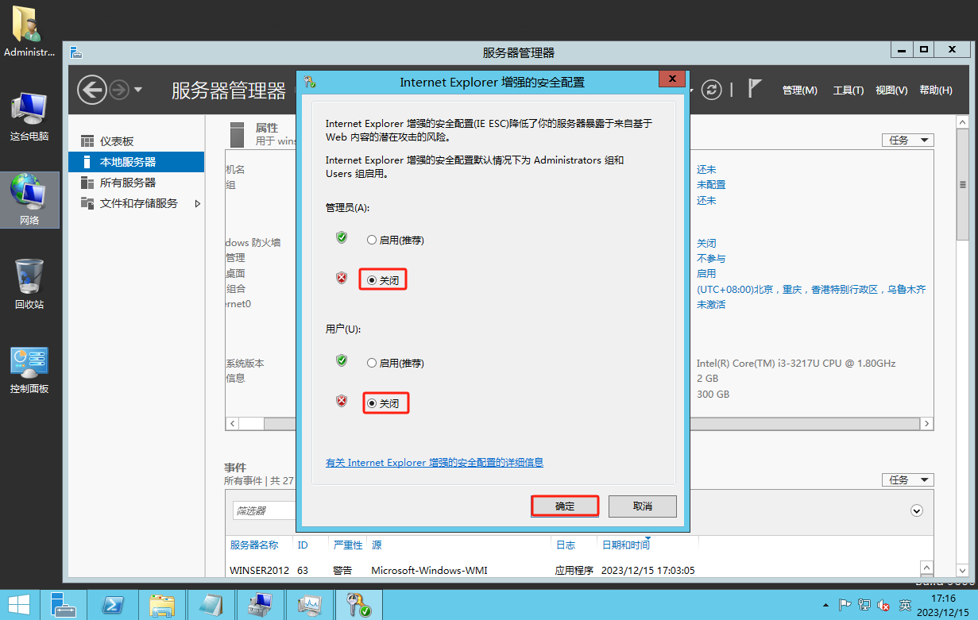The image size is (978, 620).
Task: Select the Microsoft-Windows-WMI event row
Action: [570, 570]
